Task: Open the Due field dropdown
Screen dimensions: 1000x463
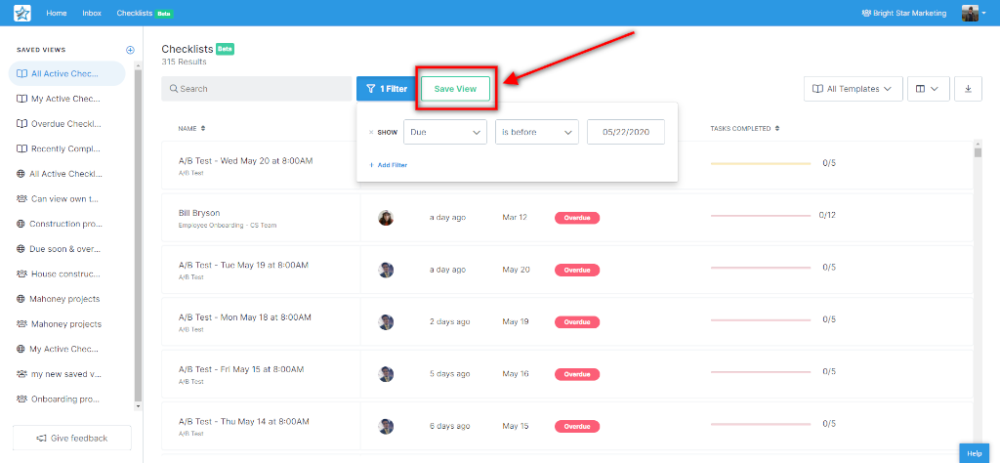Action: pyautogui.click(x=445, y=132)
